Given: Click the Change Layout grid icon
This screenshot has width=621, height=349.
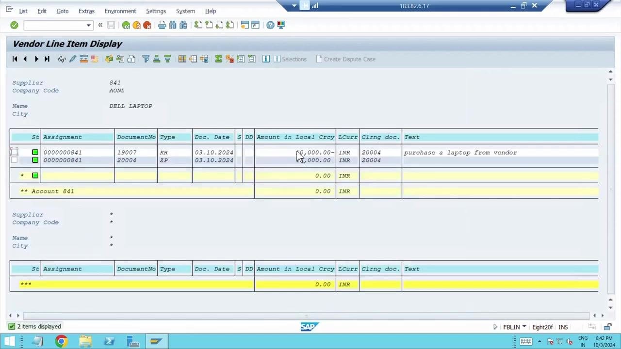Looking at the screenshot, I should click(x=182, y=59).
